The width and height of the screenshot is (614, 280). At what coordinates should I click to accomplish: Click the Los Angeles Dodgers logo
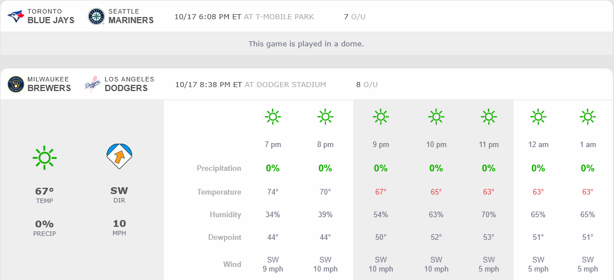92,84
